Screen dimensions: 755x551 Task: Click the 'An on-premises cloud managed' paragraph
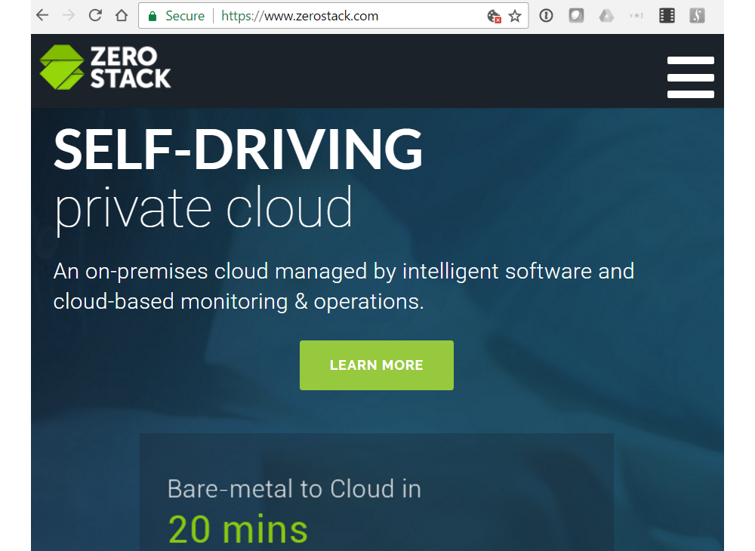point(344,286)
